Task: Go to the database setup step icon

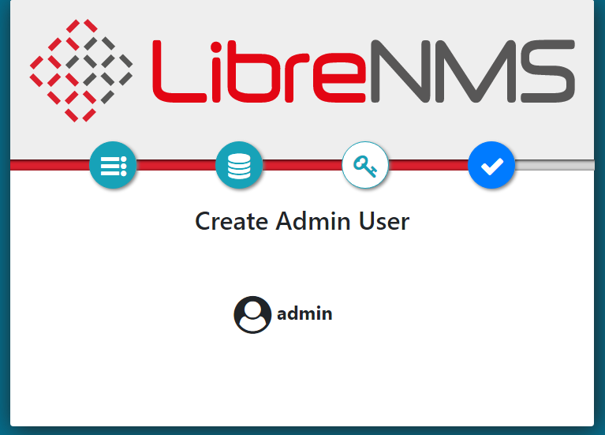Action: click(x=239, y=165)
